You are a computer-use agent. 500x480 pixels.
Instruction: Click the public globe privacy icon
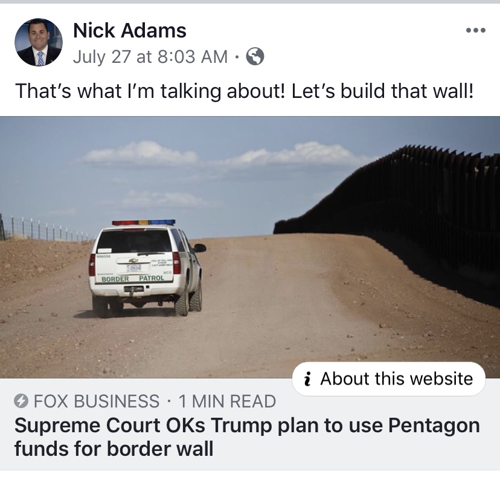click(x=255, y=56)
